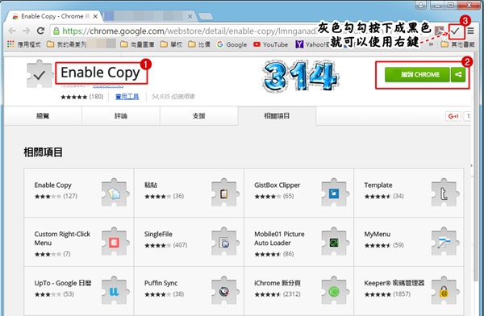Viewport: 484px width, 316px height.
Task: Select the 相關項目 related tab
Action: tap(277, 116)
